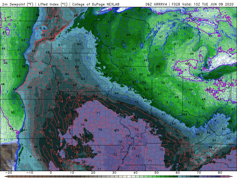This screenshot has width=237, height=178.
Task: Click the -10 value on the color scale
Action: (30, 173)
